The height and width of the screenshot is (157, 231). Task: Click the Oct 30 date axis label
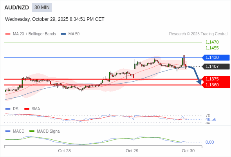coord(188,151)
